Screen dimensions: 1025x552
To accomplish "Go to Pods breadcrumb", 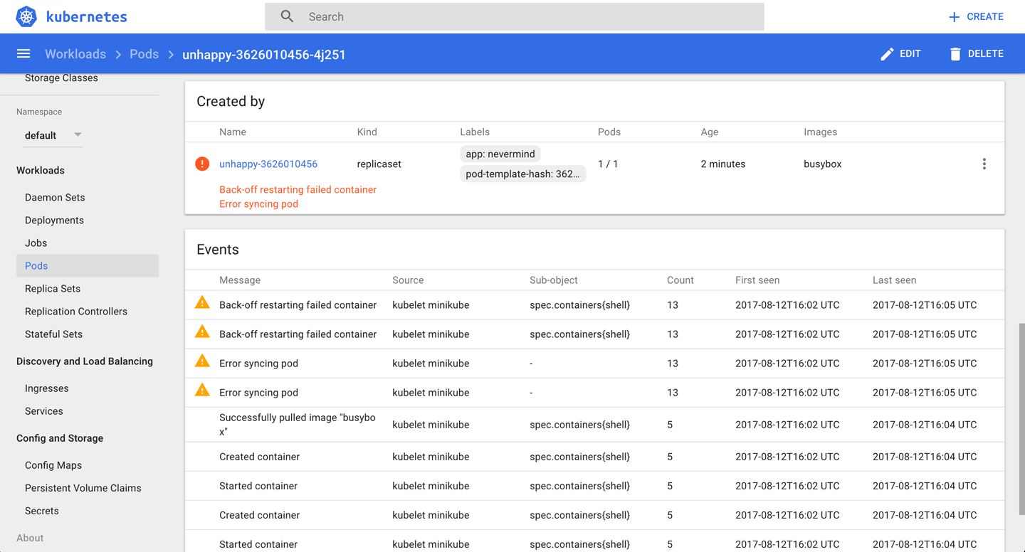I will (x=144, y=54).
